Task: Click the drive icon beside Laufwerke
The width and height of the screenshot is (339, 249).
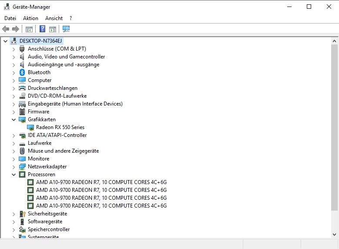Action: coord(22,143)
